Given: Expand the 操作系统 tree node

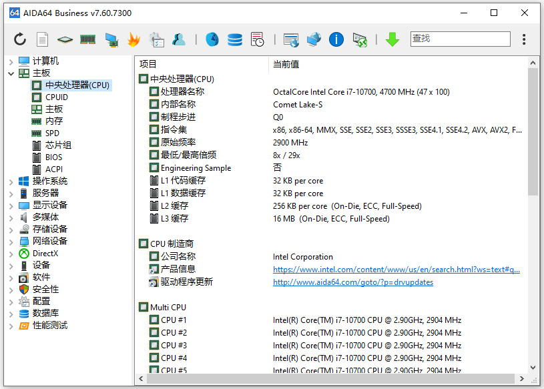Looking at the screenshot, I should [11, 181].
